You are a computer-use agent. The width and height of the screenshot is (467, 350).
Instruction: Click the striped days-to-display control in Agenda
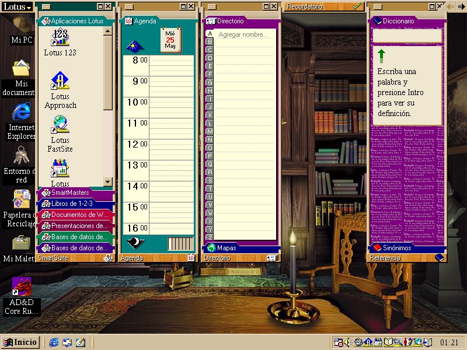tap(180, 244)
